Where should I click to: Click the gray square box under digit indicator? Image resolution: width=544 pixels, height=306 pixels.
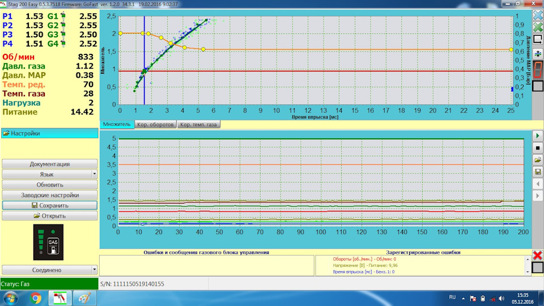(538, 86)
